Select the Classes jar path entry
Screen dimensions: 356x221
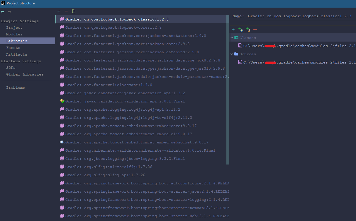297,46
